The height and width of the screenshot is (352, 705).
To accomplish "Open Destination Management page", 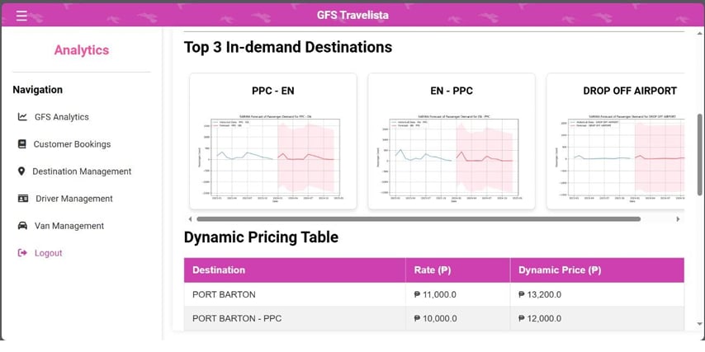I will [x=82, y=171].
